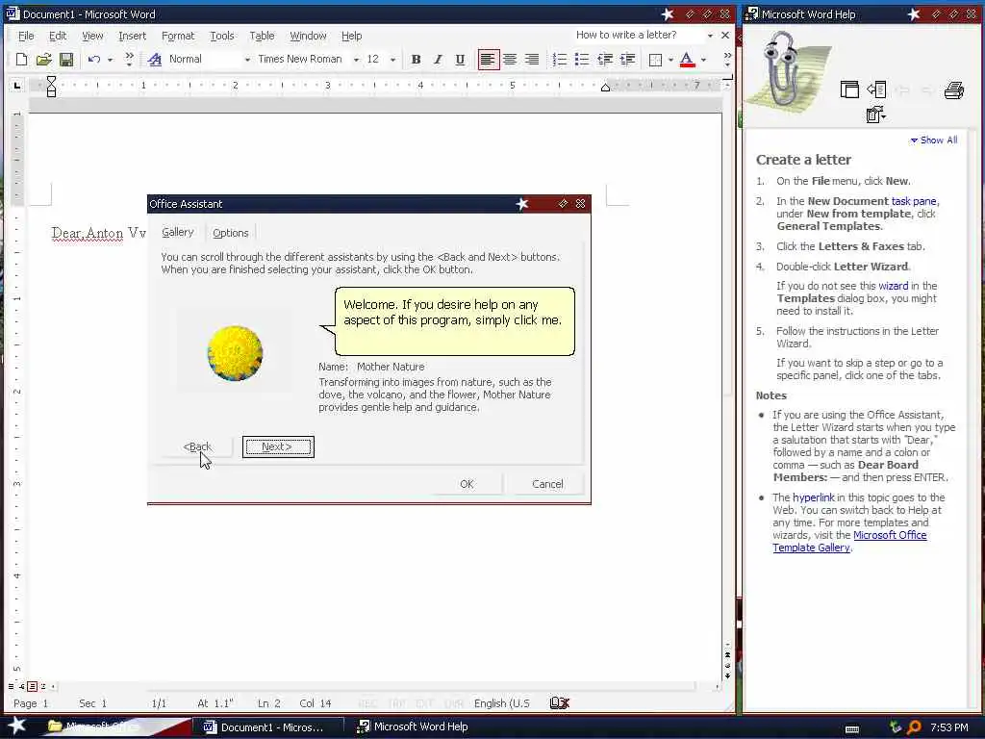The width and height of the screenshot is (985, 739).
Task: Open the Ask a Question box dropdown
Action: coord(710,36)
